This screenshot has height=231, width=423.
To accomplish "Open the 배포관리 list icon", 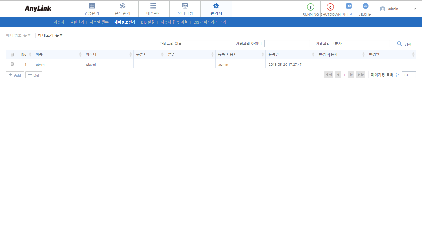I will [x=154, y=6].
